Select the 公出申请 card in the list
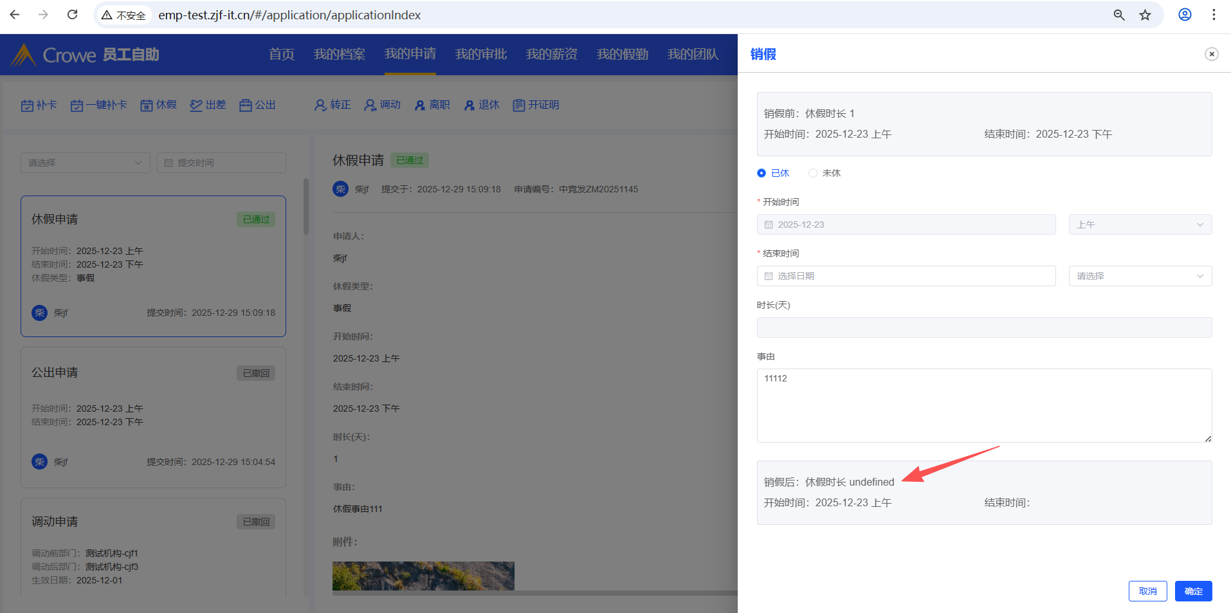1231x613 pixels. pos(153,417)
